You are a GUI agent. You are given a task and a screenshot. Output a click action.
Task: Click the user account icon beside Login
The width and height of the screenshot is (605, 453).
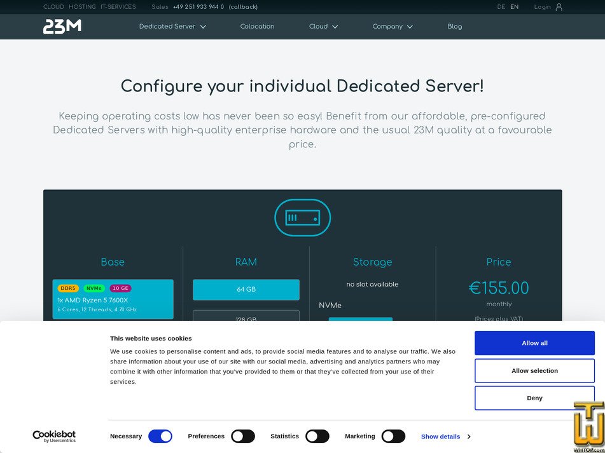click(559, 7)
